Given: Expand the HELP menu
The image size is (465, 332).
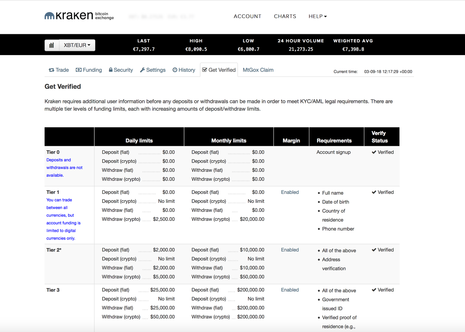Looking at the screenshot, I should 318,16.
